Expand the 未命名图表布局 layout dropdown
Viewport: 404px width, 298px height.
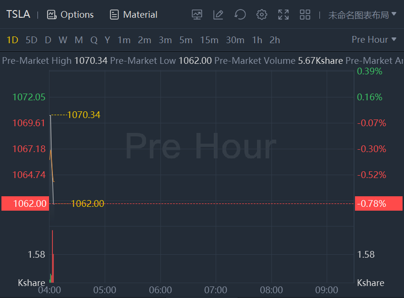click(363, 14)
